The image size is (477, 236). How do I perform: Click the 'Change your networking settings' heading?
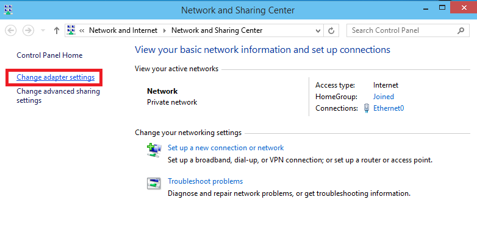188,133
